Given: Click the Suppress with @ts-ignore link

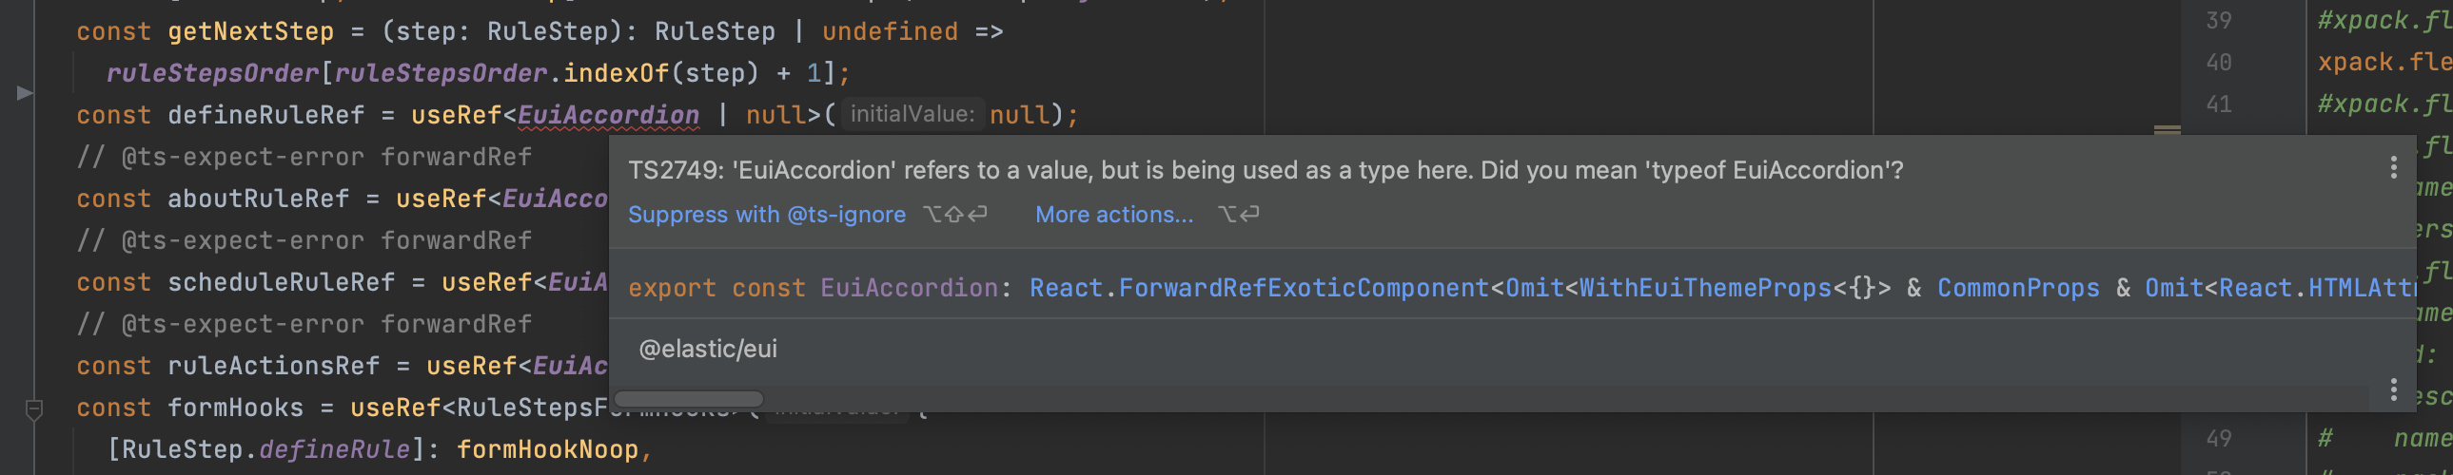Looking at the screenshot, I should click(x=767, y=215).
